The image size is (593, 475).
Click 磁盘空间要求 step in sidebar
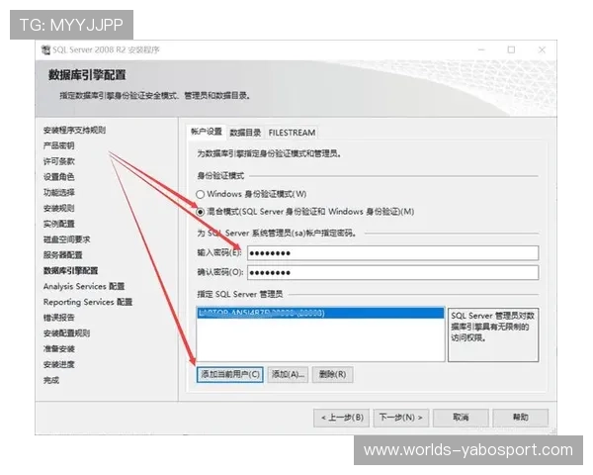point(66,239)
